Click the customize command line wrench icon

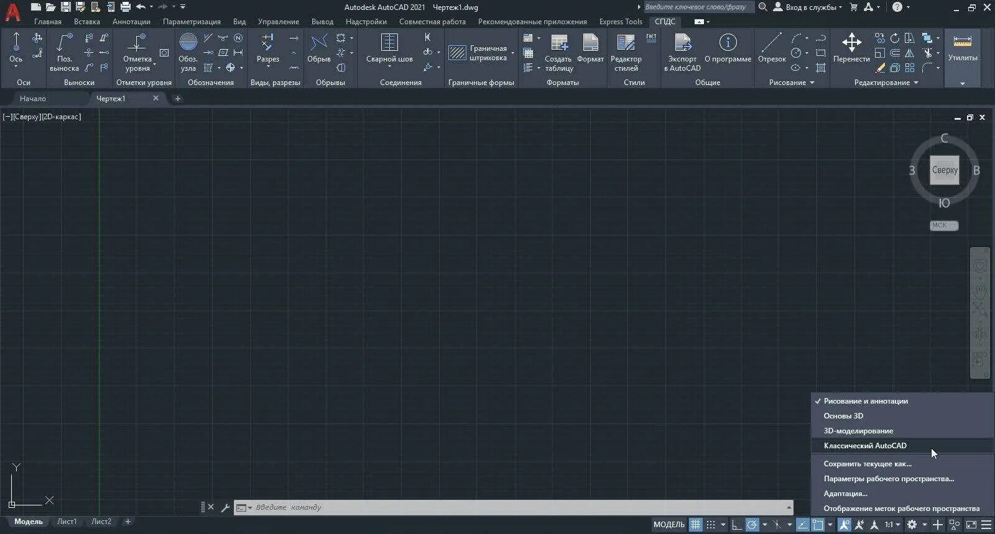(x=225, y=507)
